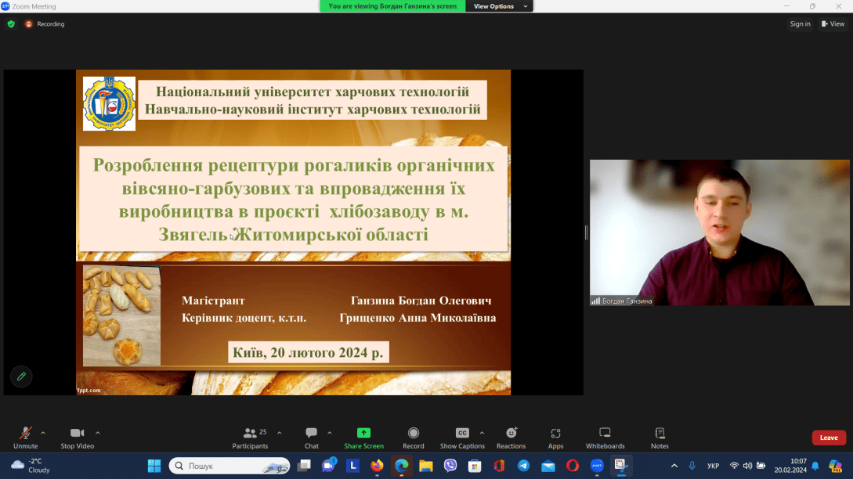Open the clock and date 20.02.2024
Viewport: 853px width, 479px height.
pos(790,466)
